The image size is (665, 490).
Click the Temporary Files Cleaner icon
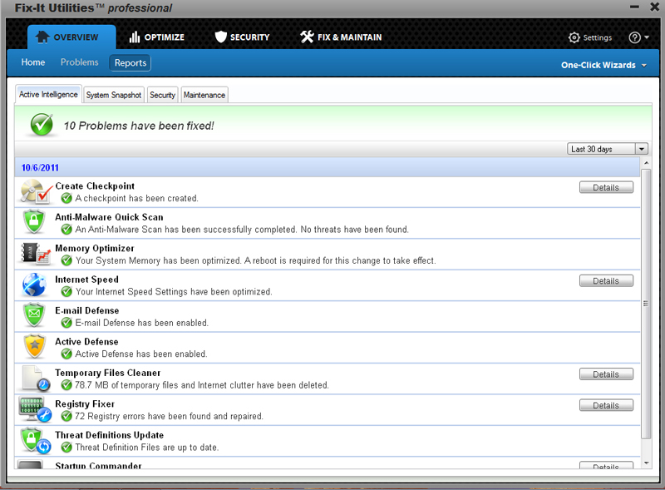coord(35,379)
